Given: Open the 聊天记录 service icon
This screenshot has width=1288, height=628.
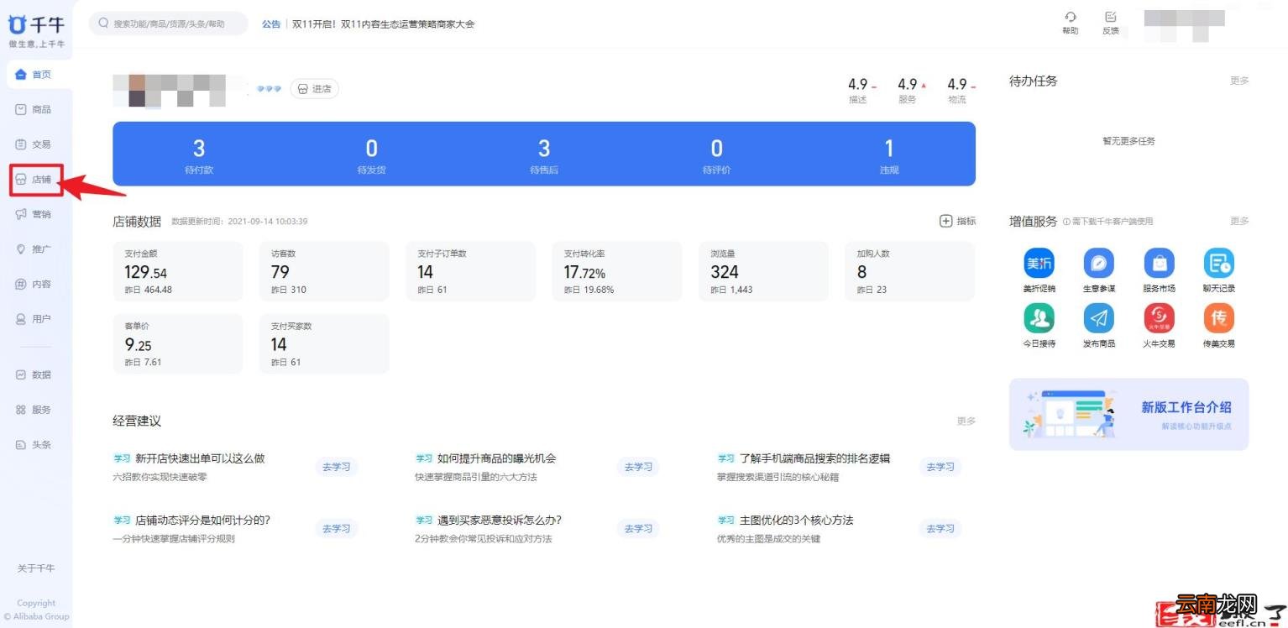Looking at the screenshot, I should [x=1218, y=264].
